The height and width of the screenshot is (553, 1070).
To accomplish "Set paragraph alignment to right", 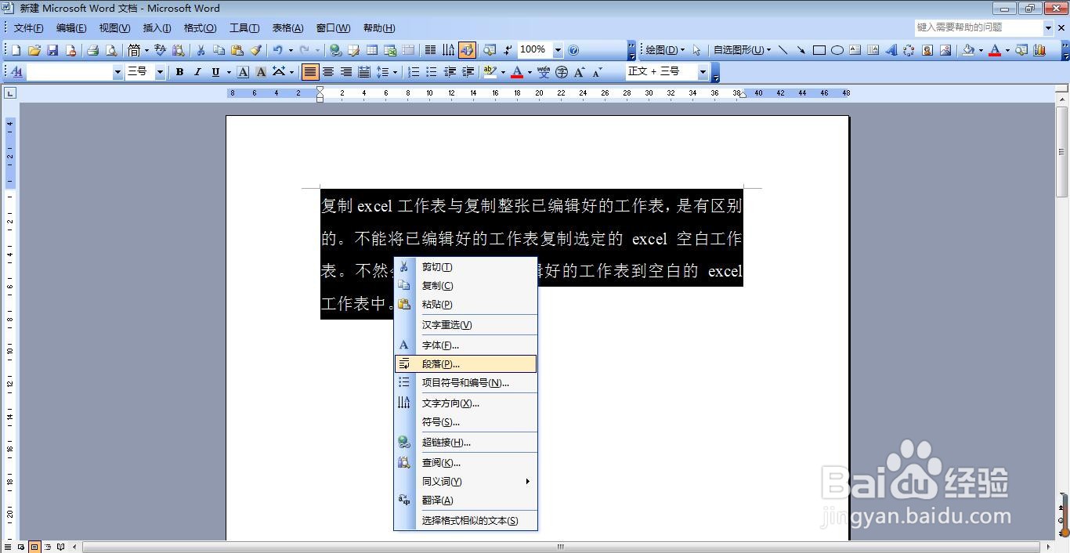I will coord(346,72).
